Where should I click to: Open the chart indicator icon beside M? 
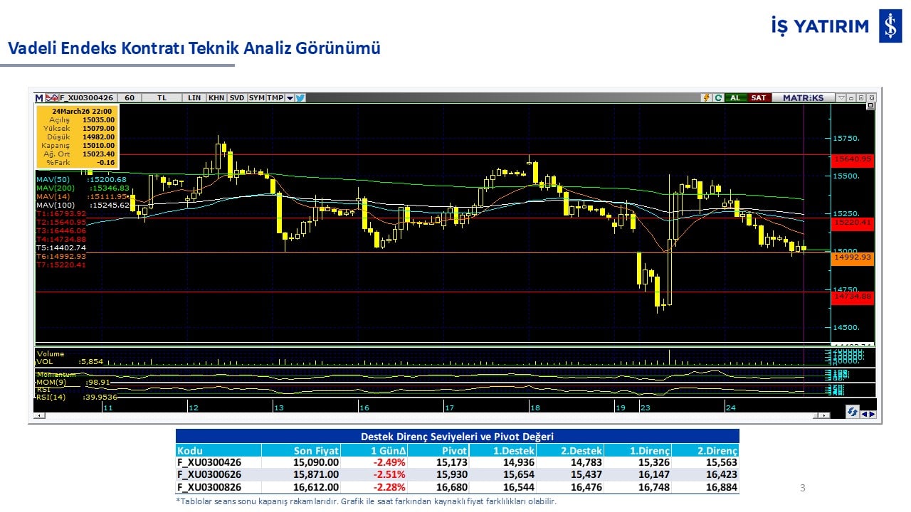coord(51,98)
